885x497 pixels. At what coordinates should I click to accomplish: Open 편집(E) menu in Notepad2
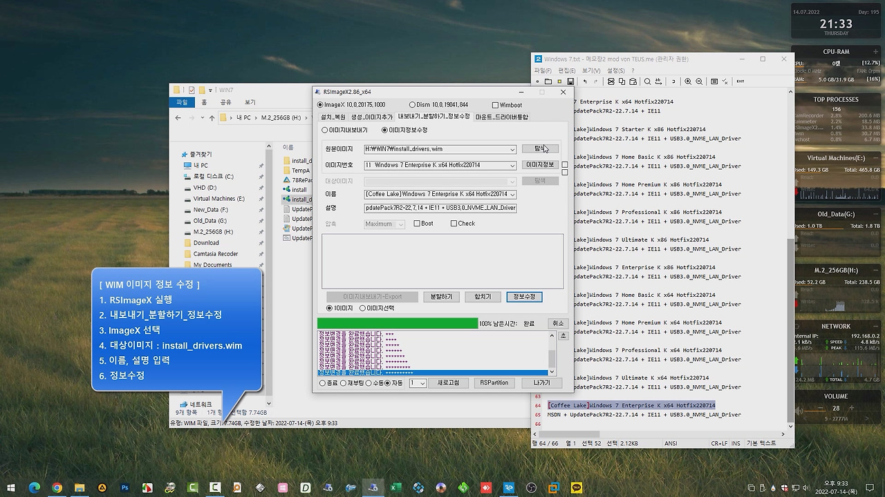[x=567, y=70]
